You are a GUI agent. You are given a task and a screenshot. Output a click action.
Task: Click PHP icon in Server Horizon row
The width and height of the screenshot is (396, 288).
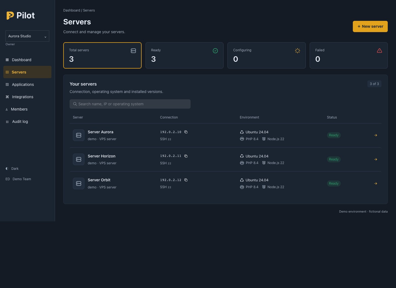point(242,163)
